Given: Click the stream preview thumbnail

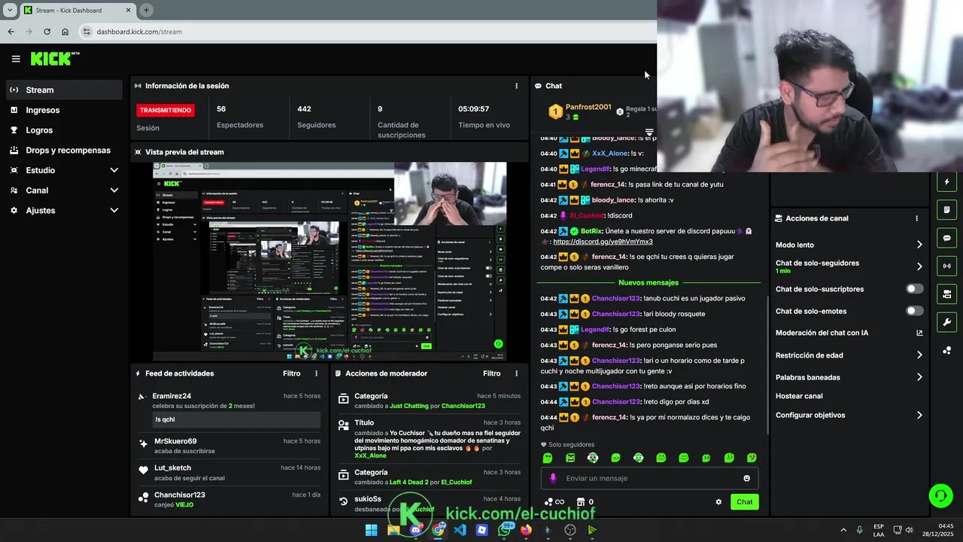Looking at the screenshot, I should [x=330, y=262].
